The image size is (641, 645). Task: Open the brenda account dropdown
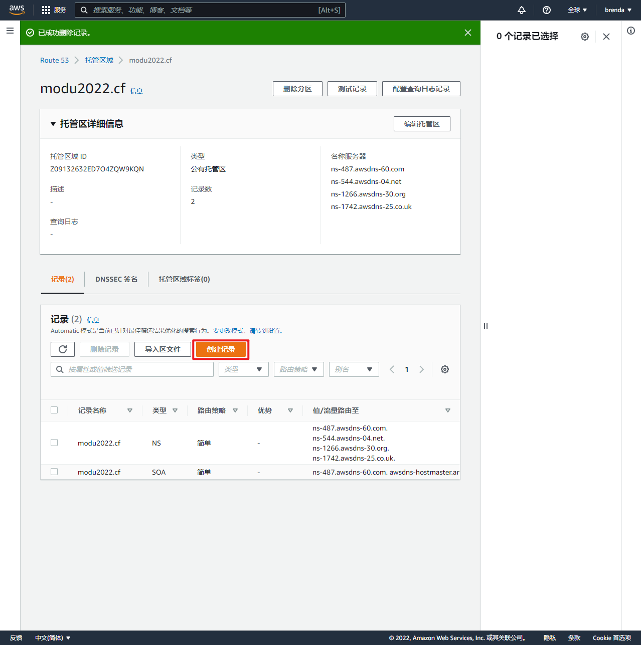tap(618, 10)
